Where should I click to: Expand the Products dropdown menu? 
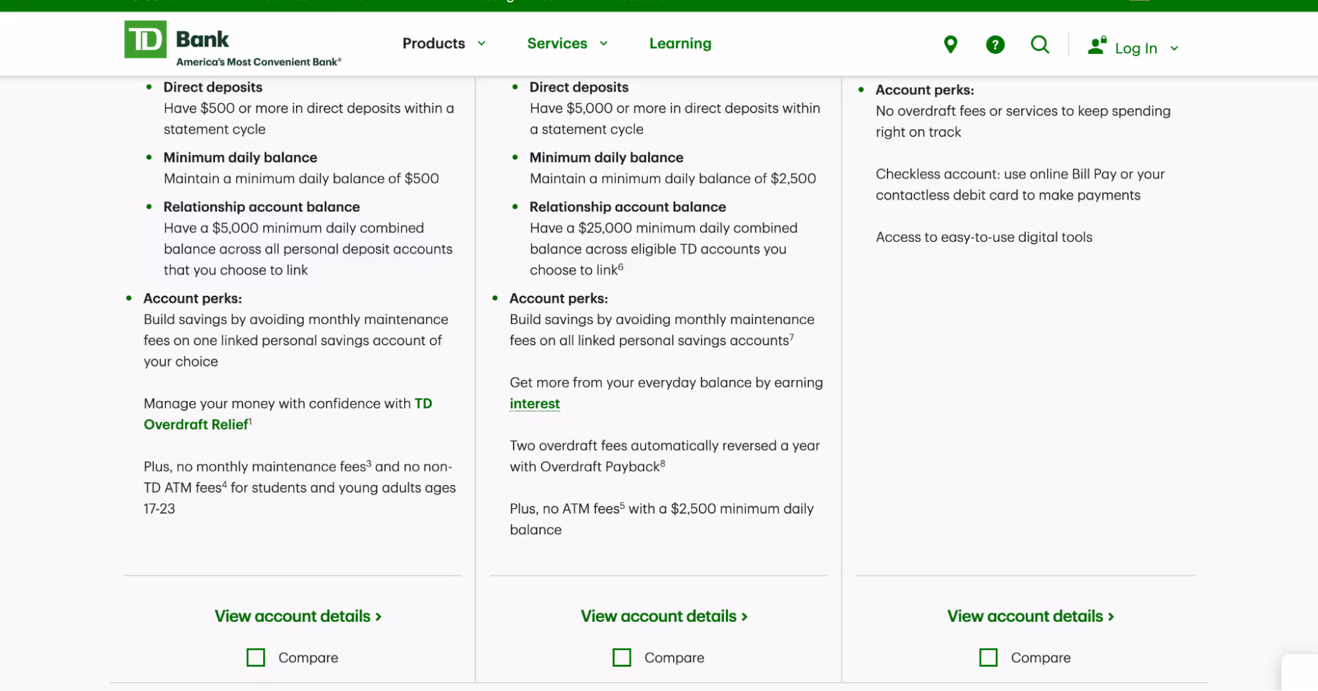[482, 43]
